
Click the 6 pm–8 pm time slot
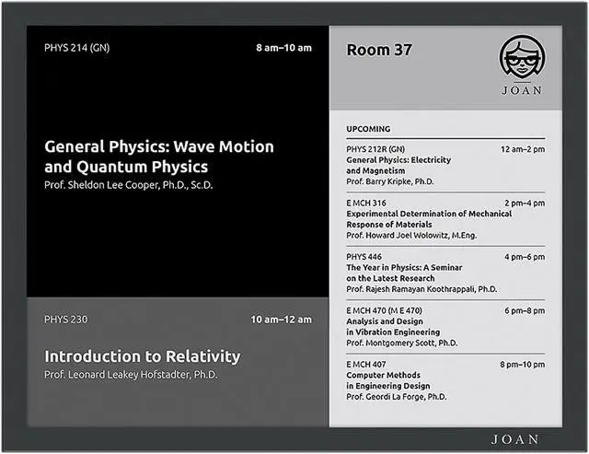[x=525, y=310]
